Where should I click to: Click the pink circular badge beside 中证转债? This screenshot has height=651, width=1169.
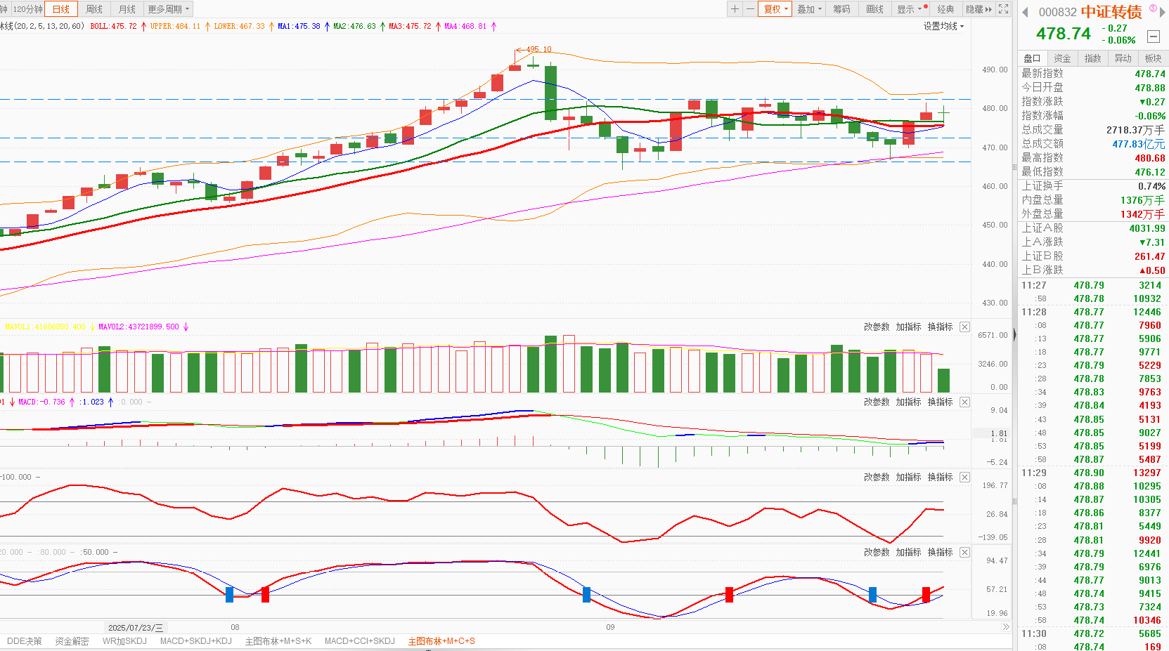pyautogui.click(x=1153, y=8)
